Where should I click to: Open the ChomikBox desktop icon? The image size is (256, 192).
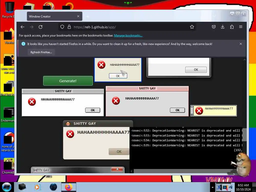click(x=8, y=166)
